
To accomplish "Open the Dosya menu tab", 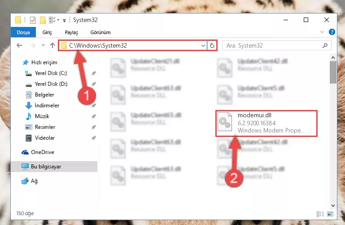I will pyautogui.click(x=23, y=32).
